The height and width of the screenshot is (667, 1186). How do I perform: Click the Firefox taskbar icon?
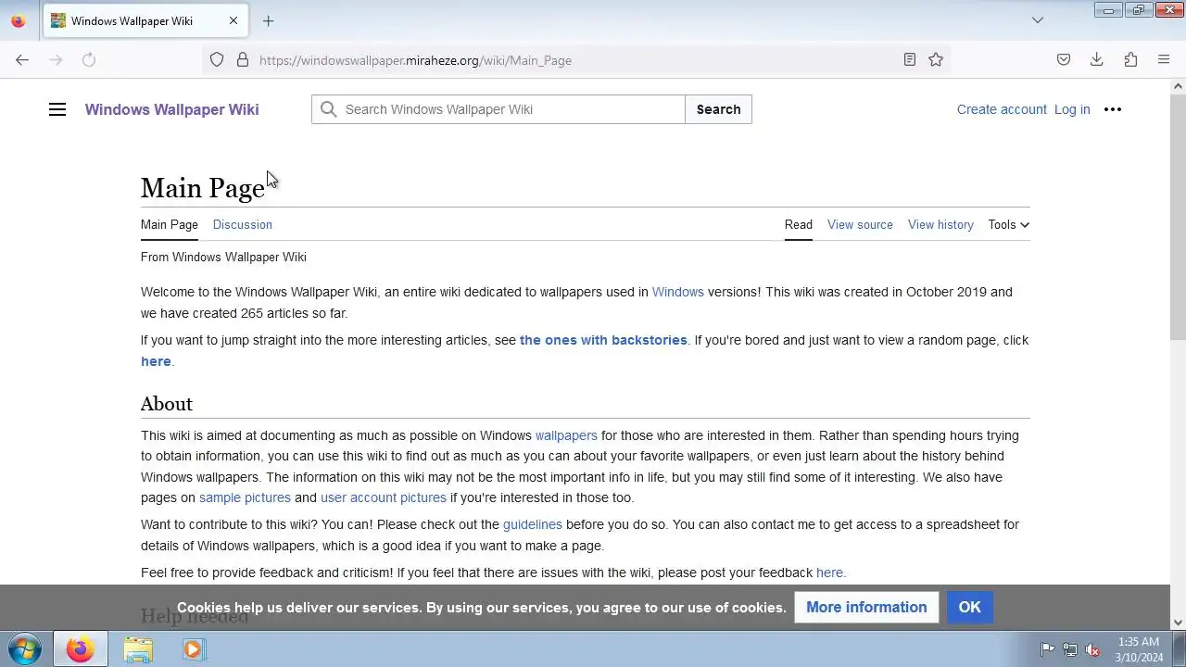[80, 649]
